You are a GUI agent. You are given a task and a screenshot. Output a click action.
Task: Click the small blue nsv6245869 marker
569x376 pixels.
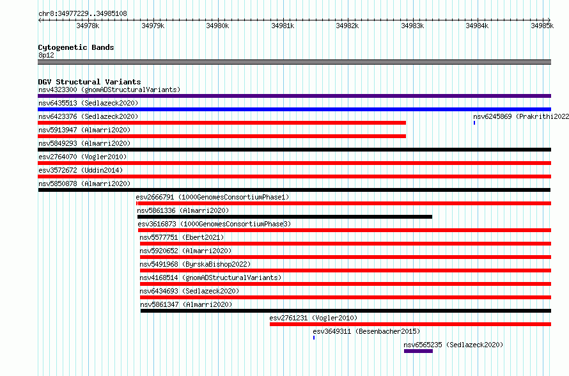click(x=474, y=123)
